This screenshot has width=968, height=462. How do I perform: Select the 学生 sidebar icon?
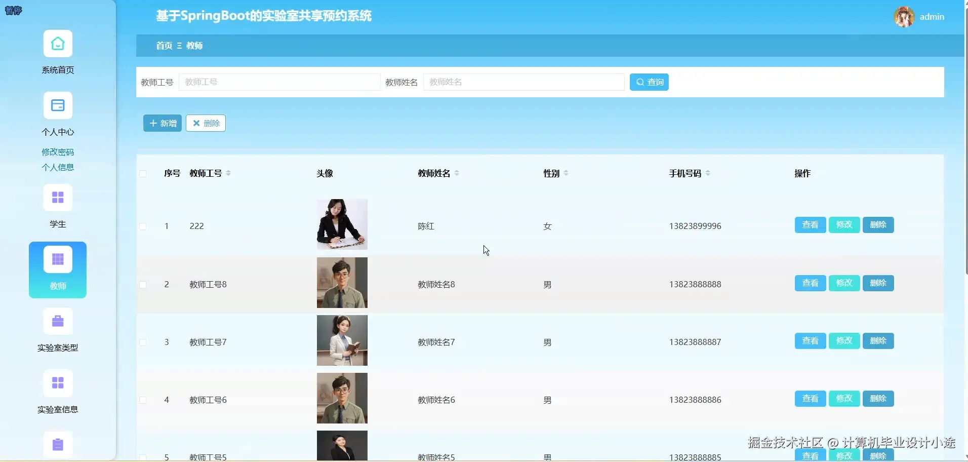coord(57,198)
